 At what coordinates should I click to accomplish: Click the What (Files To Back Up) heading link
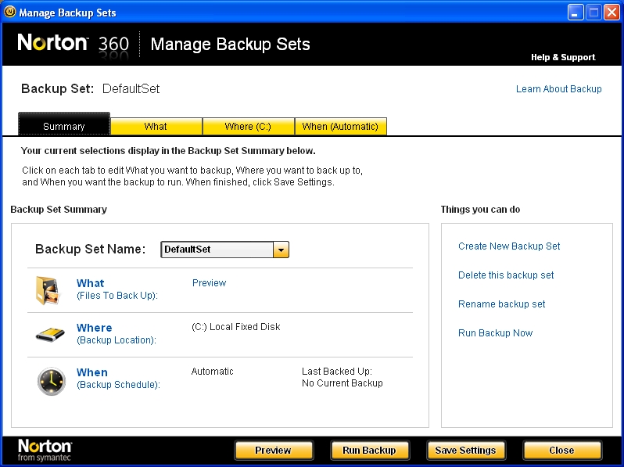[117, 289]
